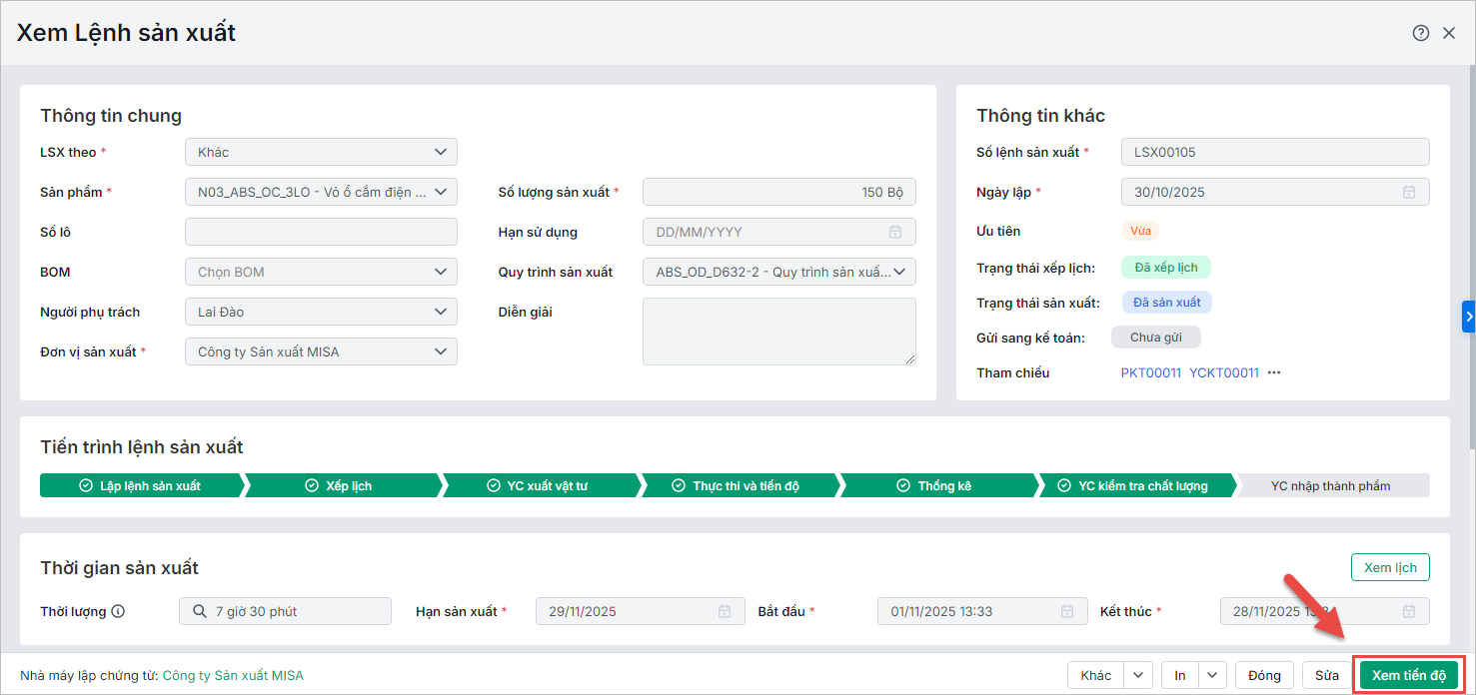Open the Công ty Sản xuất MISA factory link
This screenshot has height=695, width=1476.
click(233, 676)
